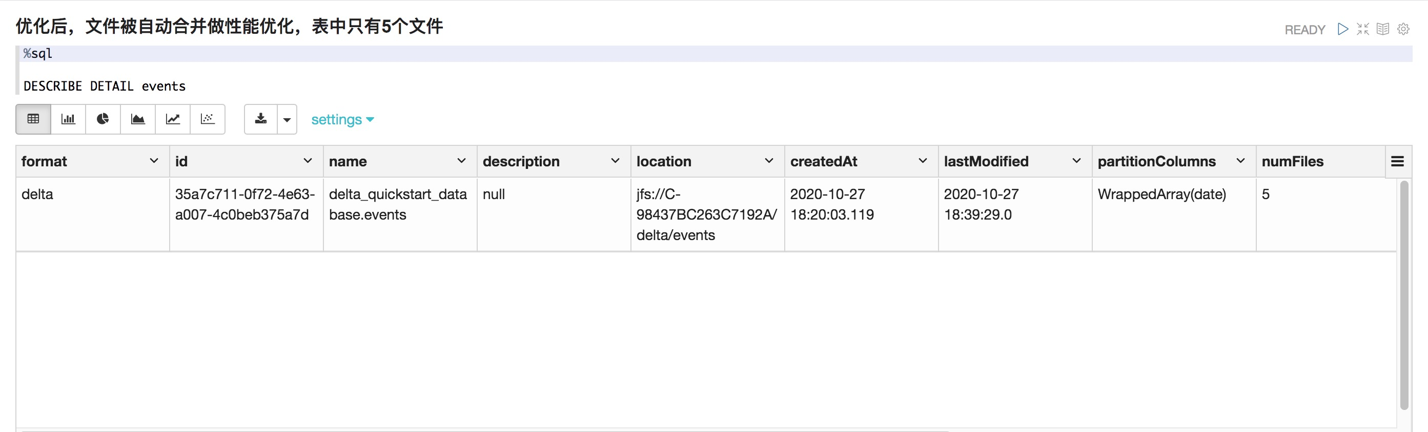The image size is (1428, 432).
Task: Display results as a pie chart
Action: pyautogui.click(x=103, y=119)
